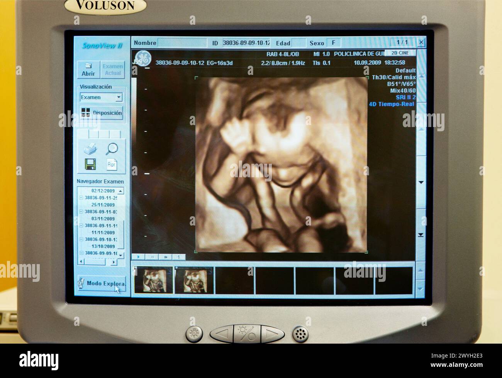Click the exam navigator scroll down arrow
This screenshot has width=502, height=378.
(120, 255)
